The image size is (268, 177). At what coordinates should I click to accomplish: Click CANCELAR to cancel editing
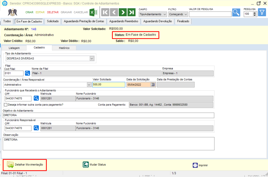pos(81,12)
